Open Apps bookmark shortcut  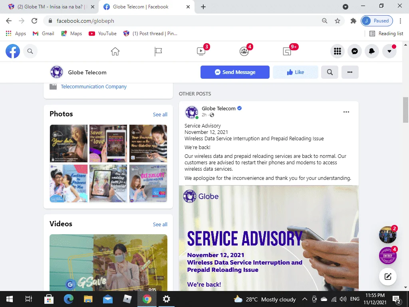(16, 34)
